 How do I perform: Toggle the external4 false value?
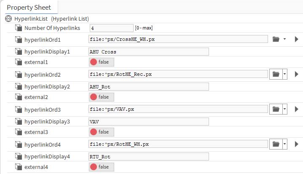(101, 167)
